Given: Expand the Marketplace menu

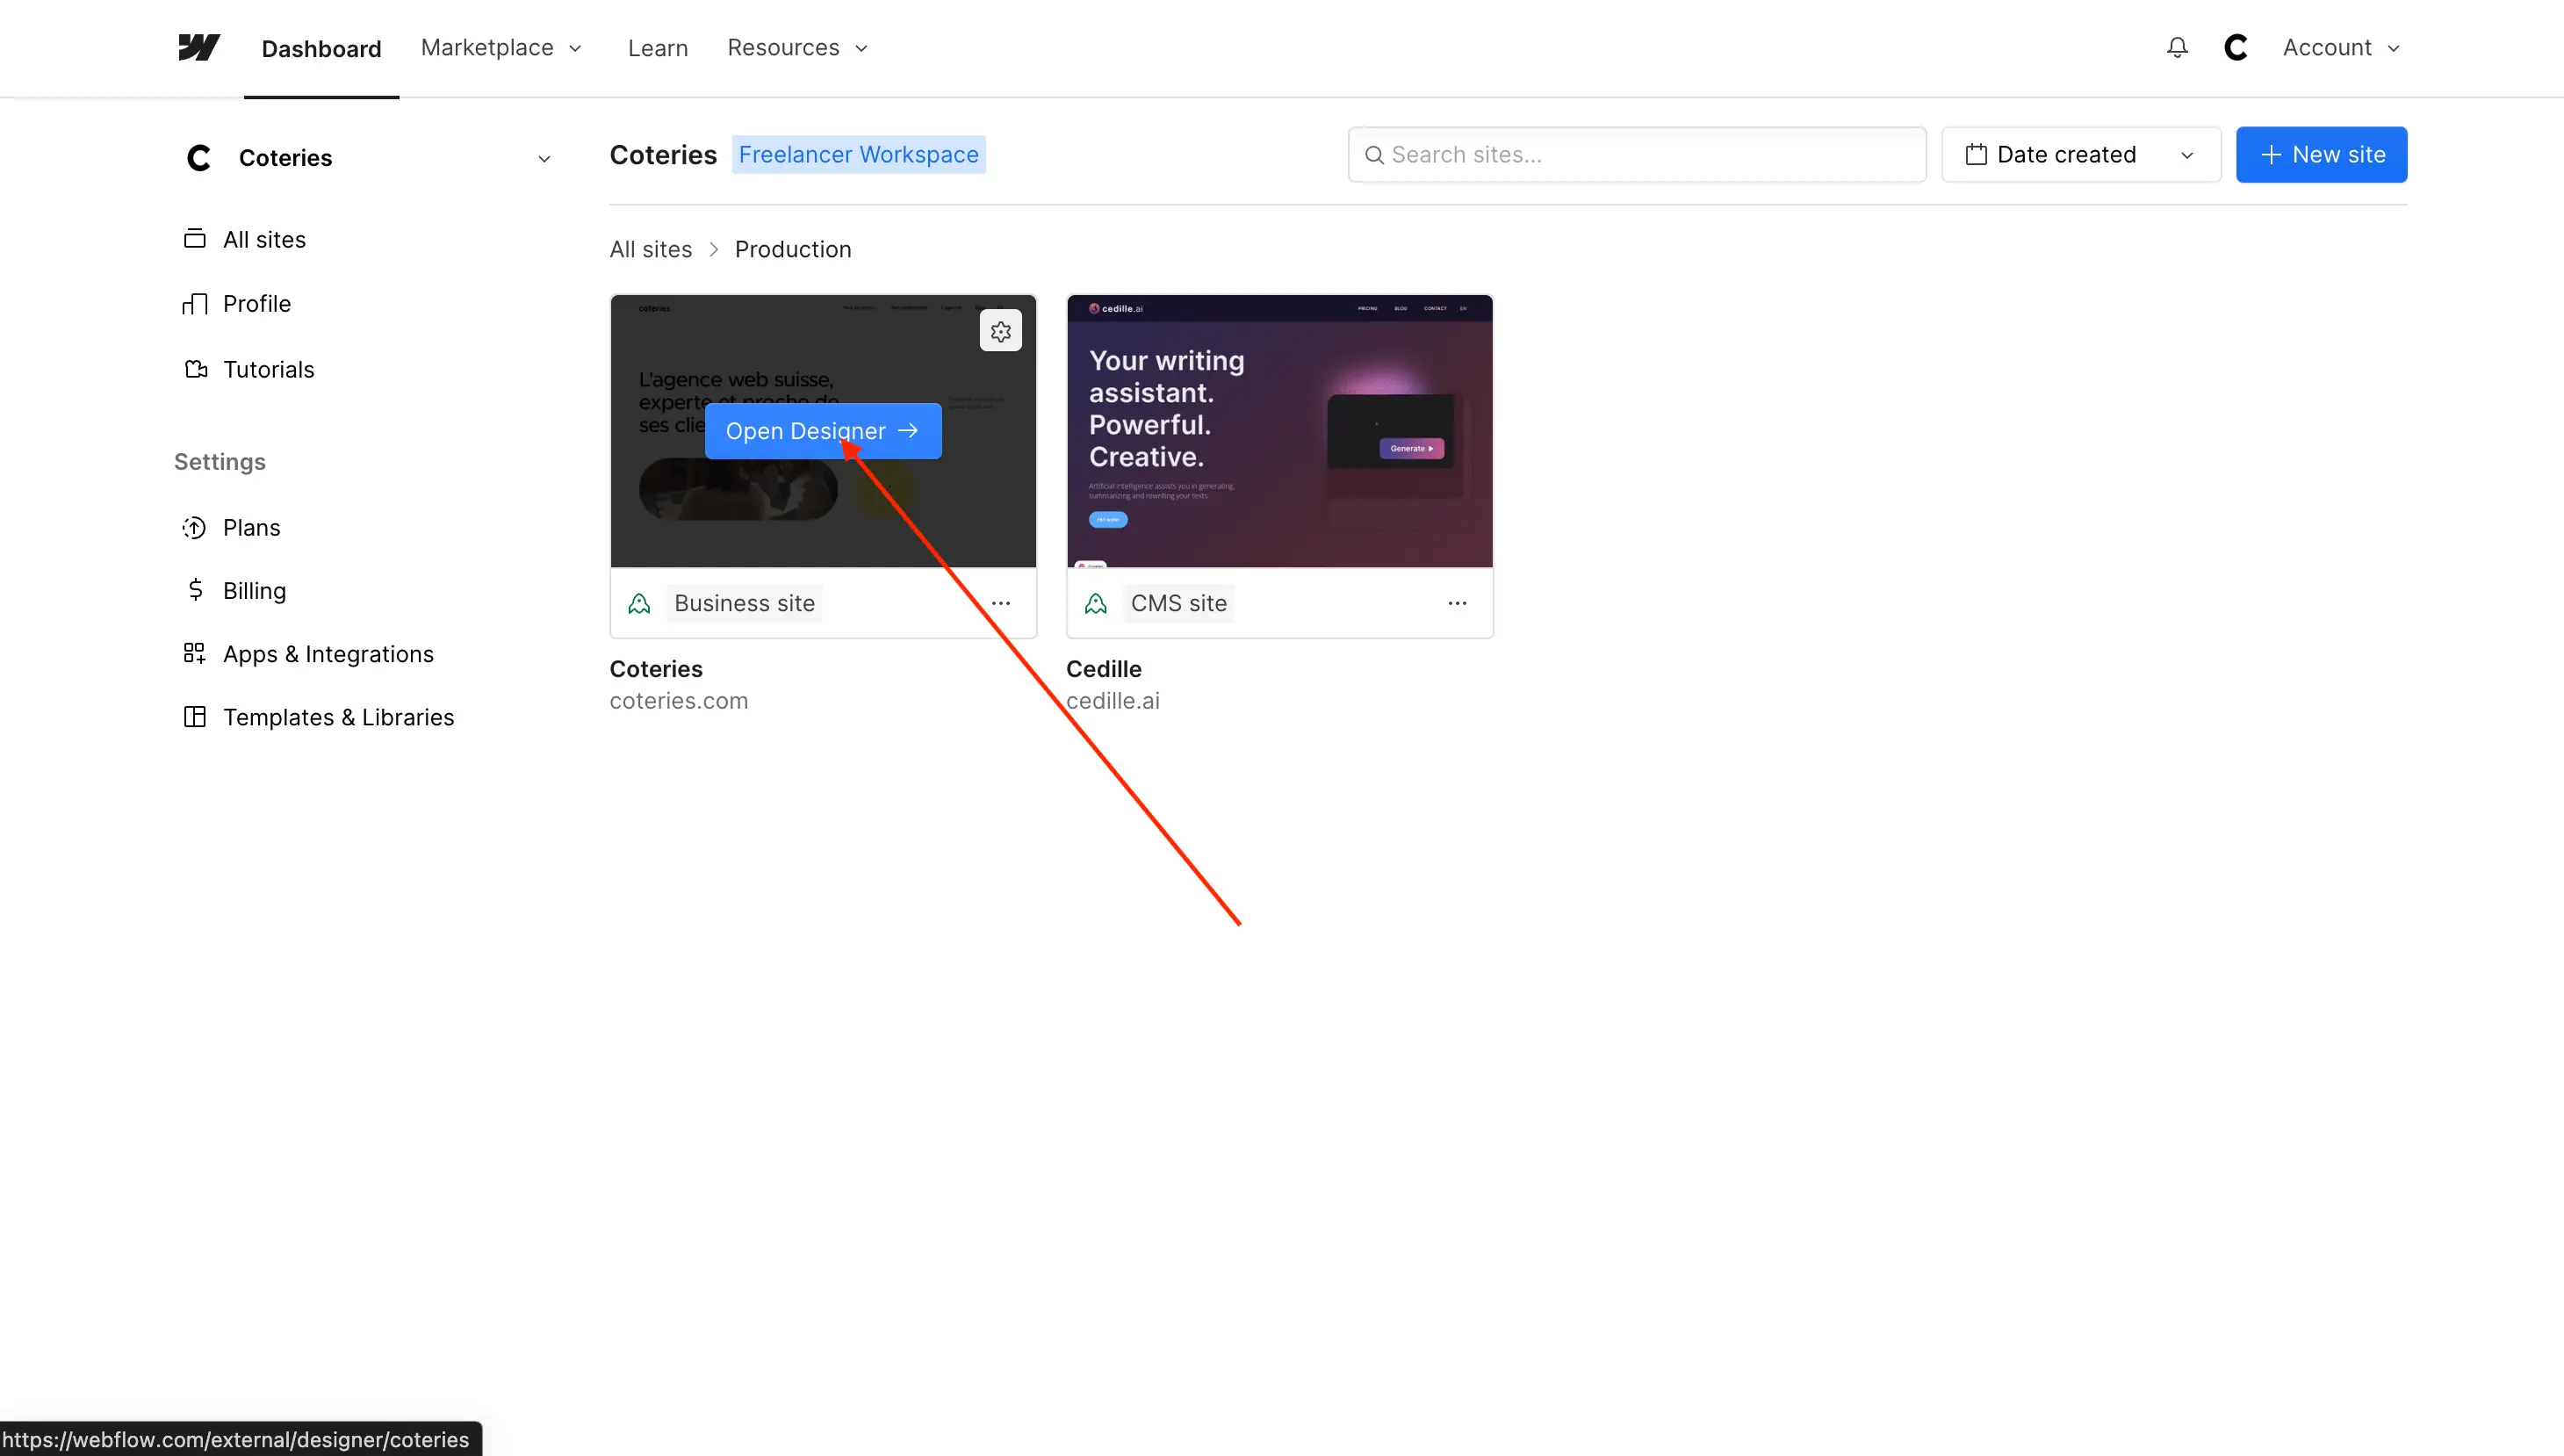Looking at the screenshot, I should [x=501, y=48].
